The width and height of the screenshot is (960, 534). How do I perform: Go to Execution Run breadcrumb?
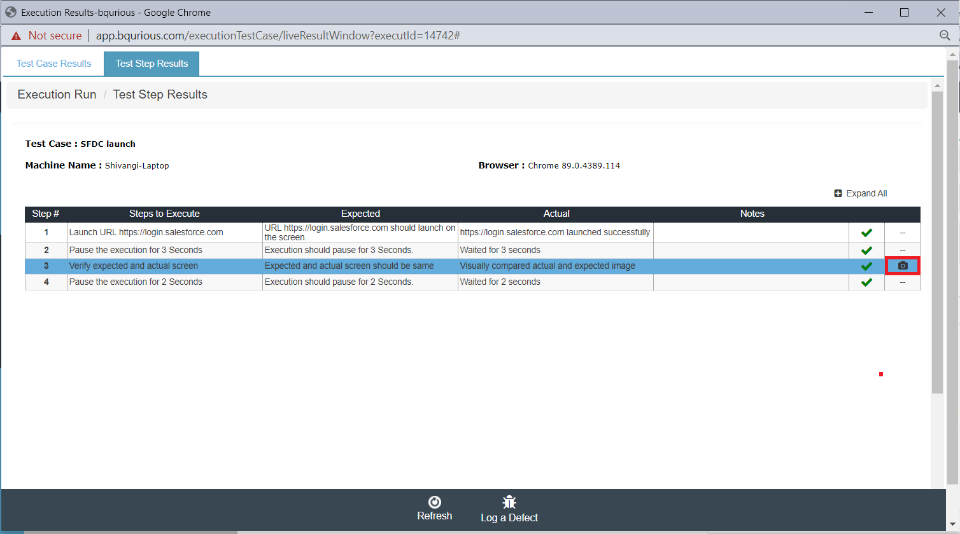point(57,94)
